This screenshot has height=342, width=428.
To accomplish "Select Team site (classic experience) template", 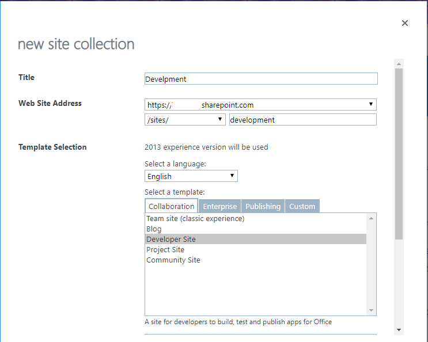I will [195, 219].
